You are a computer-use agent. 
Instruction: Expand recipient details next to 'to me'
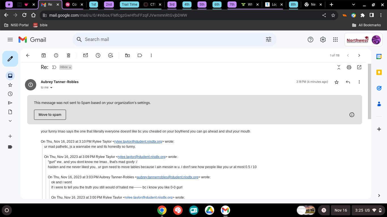[51, 88]
